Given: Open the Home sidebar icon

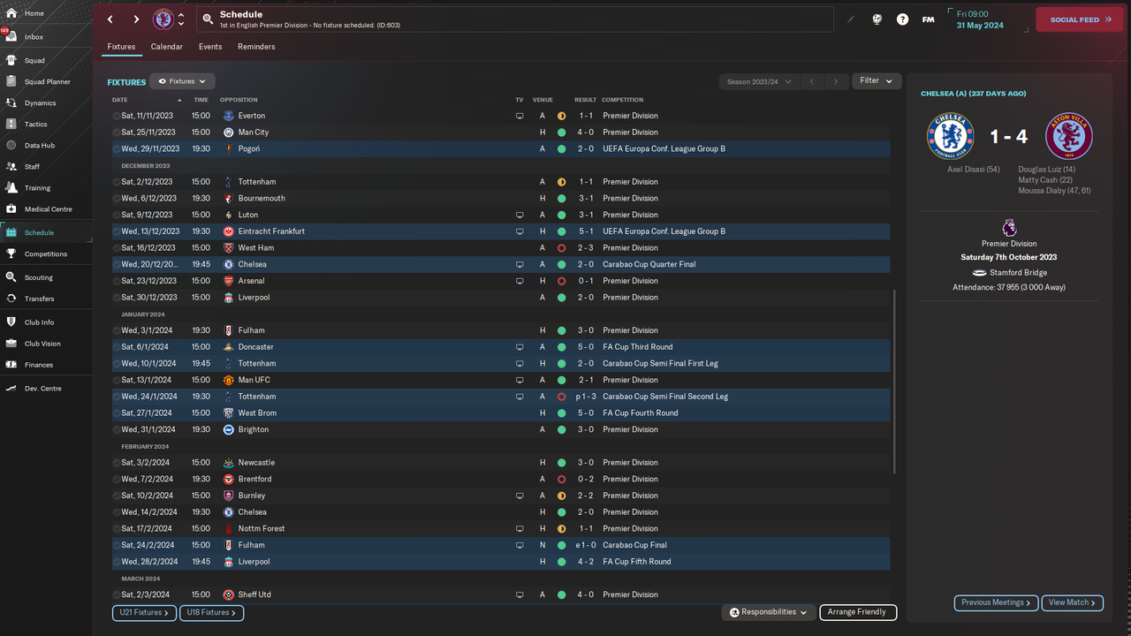Looking at the screenshot, I should pyautogui.click(x=11, y=13).
